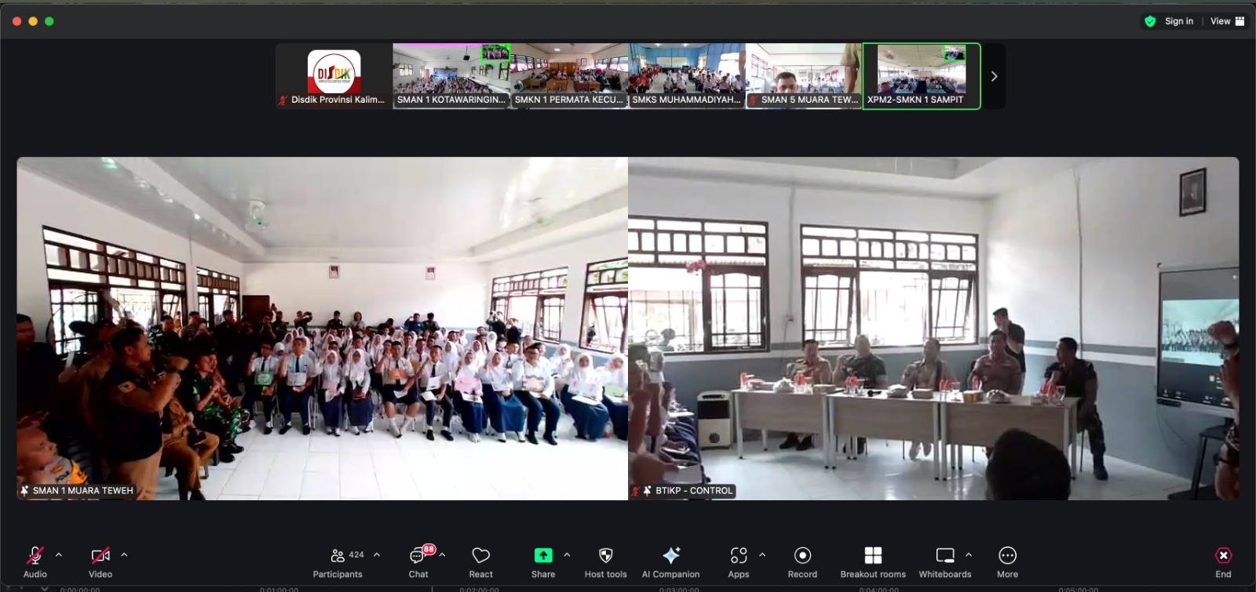Launch the AI Companion
This screenshot has height=592, width=1256.
click(670, 556)
